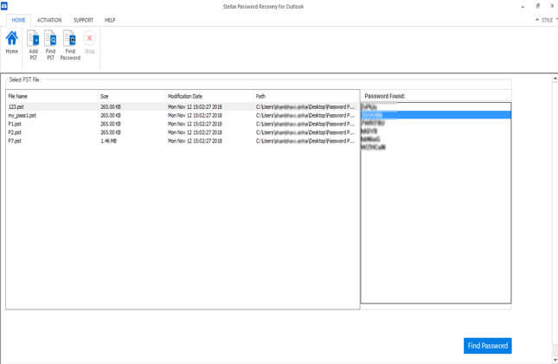This screenshot has height=364, width=558.
Task: Switch to the ACTIVATION tab
Action: click(49, 19)
